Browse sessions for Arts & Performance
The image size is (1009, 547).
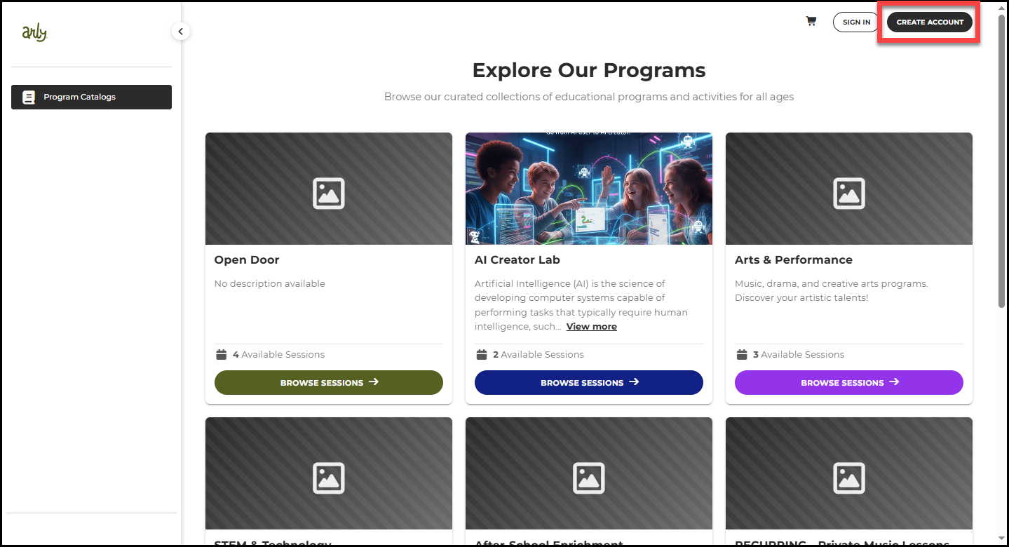tap(849, 382)
